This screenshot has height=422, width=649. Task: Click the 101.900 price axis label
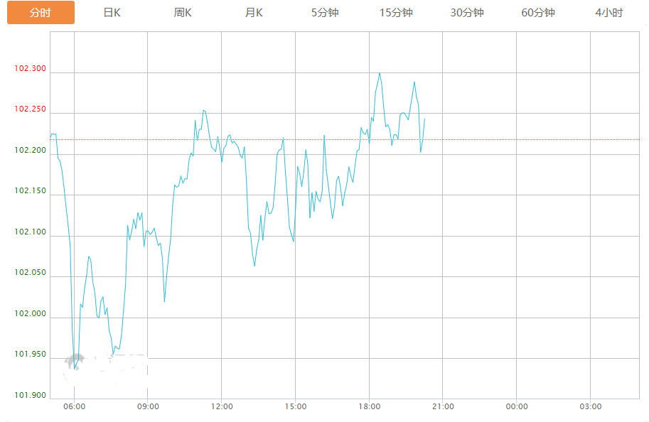(x=30, y=396)
